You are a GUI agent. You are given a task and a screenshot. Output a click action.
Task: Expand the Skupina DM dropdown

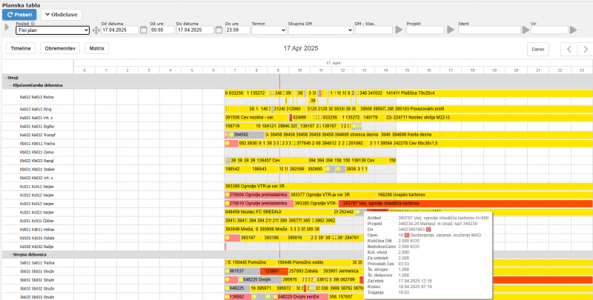320,30
